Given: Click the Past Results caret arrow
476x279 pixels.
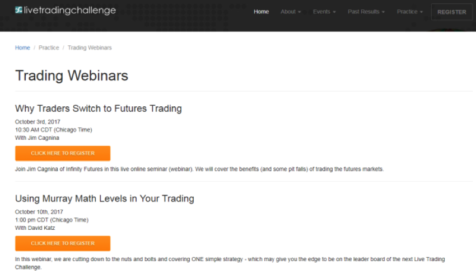Looking at the screenshot, I should coord(384,12).
